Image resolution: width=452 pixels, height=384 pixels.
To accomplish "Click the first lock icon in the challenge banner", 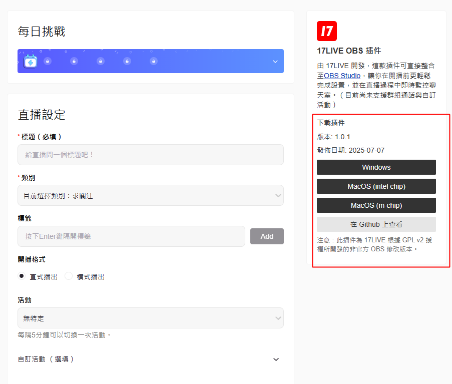I will (48, 61).
